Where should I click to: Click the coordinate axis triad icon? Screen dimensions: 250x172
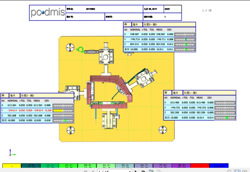pos(11,152)
